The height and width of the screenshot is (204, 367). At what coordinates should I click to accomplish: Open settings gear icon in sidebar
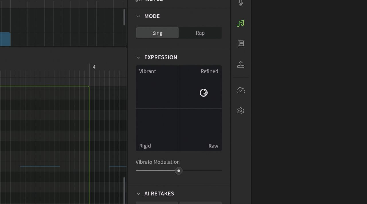point(241,111)
